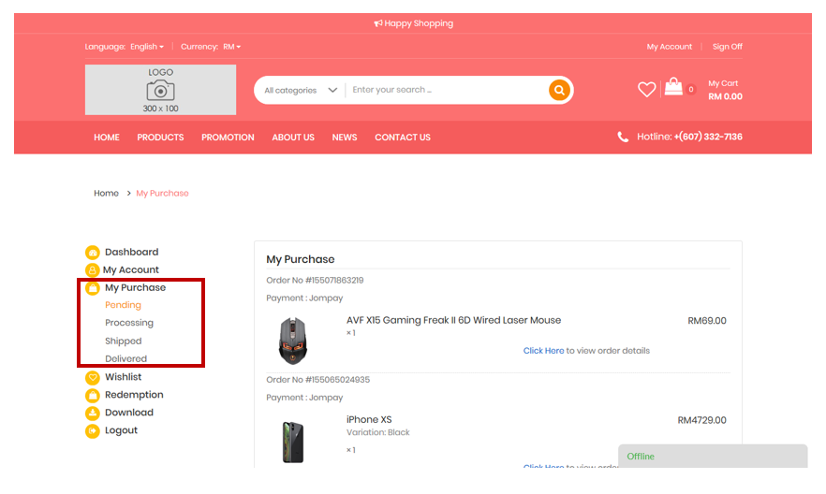Click the Dashboard sidebar icon
This screenshot has width=826, height=494.
point(93,253)
